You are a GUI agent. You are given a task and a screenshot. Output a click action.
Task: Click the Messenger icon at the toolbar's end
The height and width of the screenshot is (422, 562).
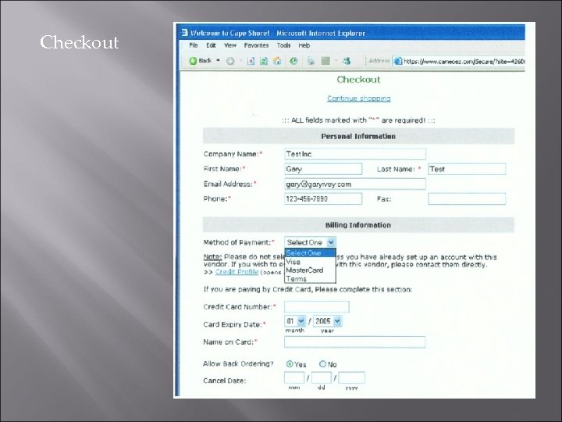click(347, 61)
